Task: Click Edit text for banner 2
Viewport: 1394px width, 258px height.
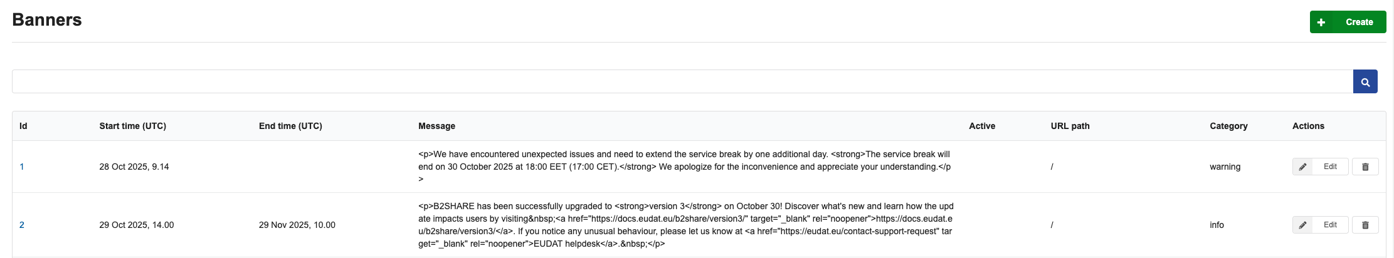Action: click(1330, 225)
